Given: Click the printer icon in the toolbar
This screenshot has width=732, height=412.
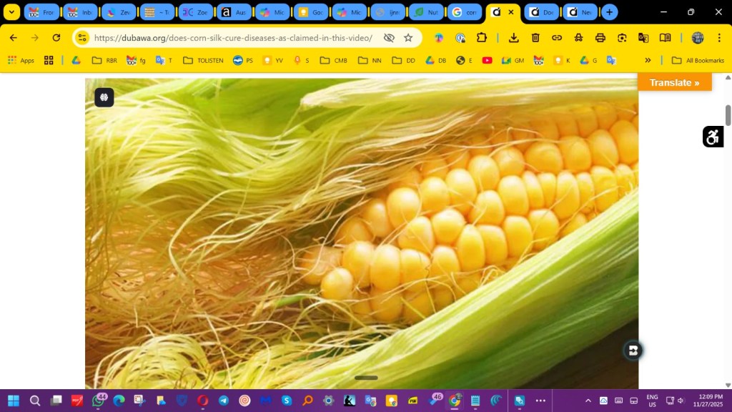Looking at the screenshot, I should [600, 38].
